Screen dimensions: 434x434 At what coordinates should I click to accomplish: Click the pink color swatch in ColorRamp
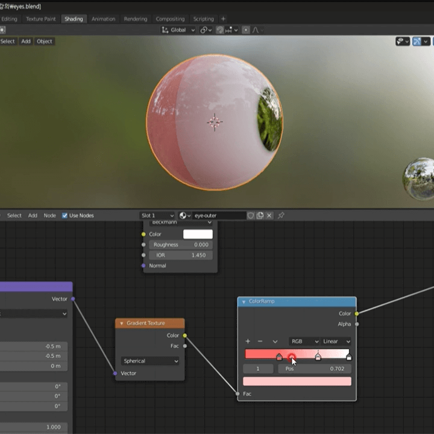coord(297,381)
